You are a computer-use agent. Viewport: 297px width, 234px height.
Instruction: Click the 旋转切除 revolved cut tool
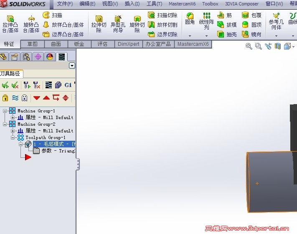pyautogui.click(x=137, y=24)
